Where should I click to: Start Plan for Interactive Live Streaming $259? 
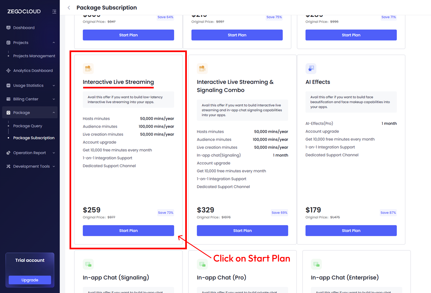[x=128, y=231]
